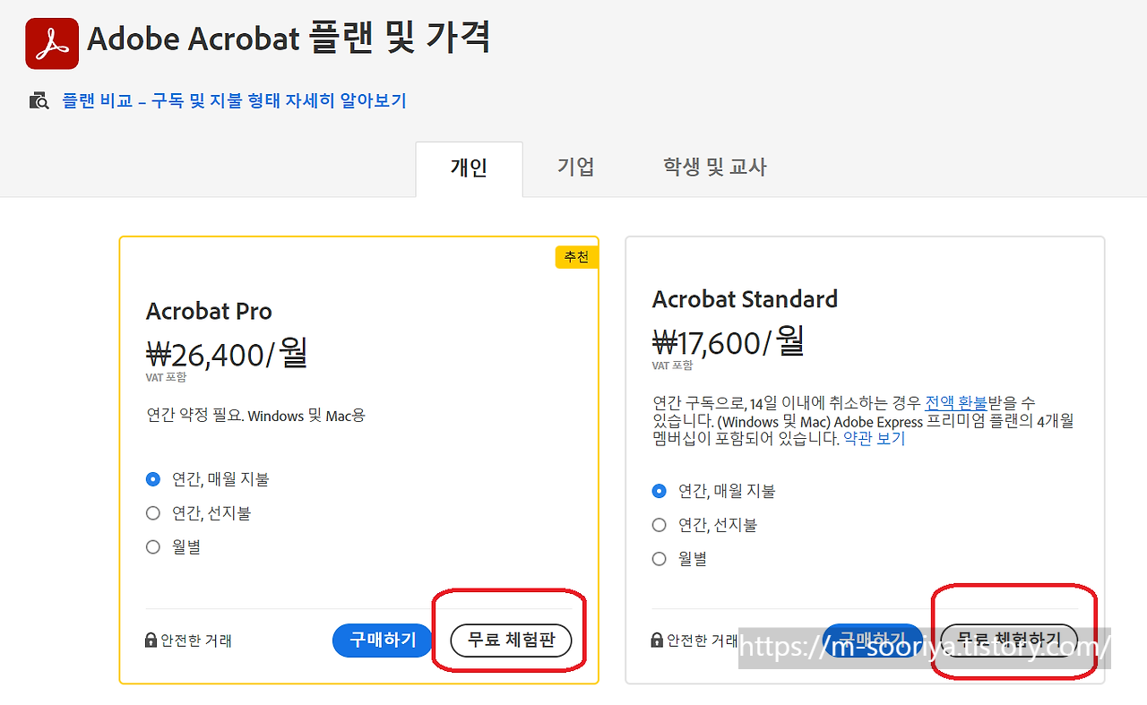Click the plan comparison document search icon
The image size is (1147, 705).
point(39,100)
